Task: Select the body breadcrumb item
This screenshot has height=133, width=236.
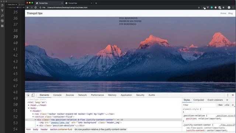Action: (x=35, y=129)
